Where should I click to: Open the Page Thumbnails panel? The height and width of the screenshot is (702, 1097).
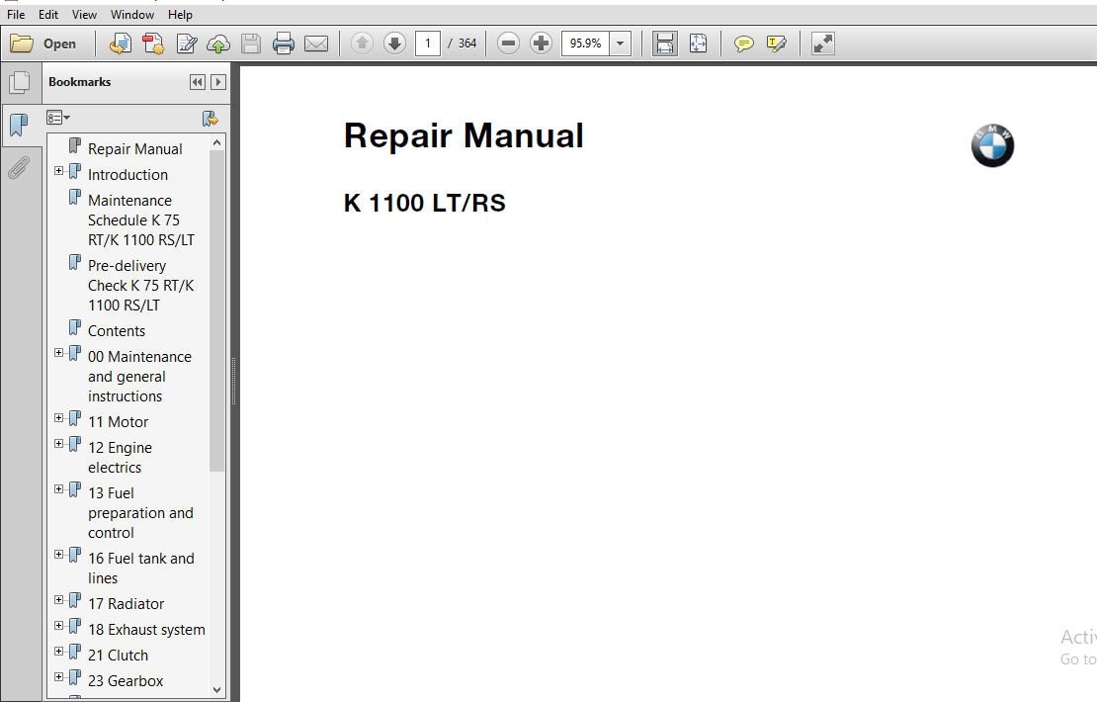pyautogui.click(x=21, y=83)
